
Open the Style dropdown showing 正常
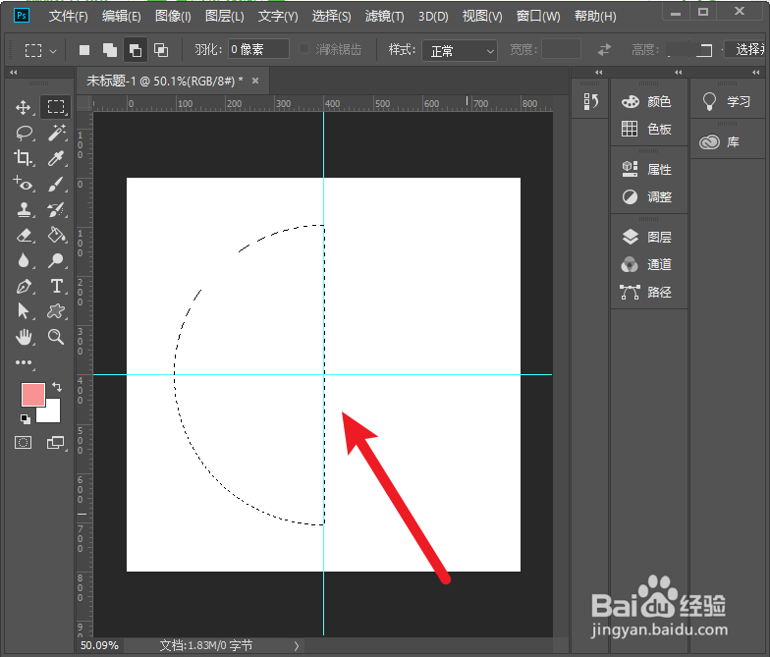pyautogui.click(x=460, y=51)
